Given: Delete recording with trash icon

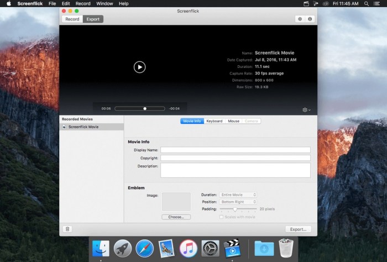Looking at the screenshot, I should [x=67, y=229].
